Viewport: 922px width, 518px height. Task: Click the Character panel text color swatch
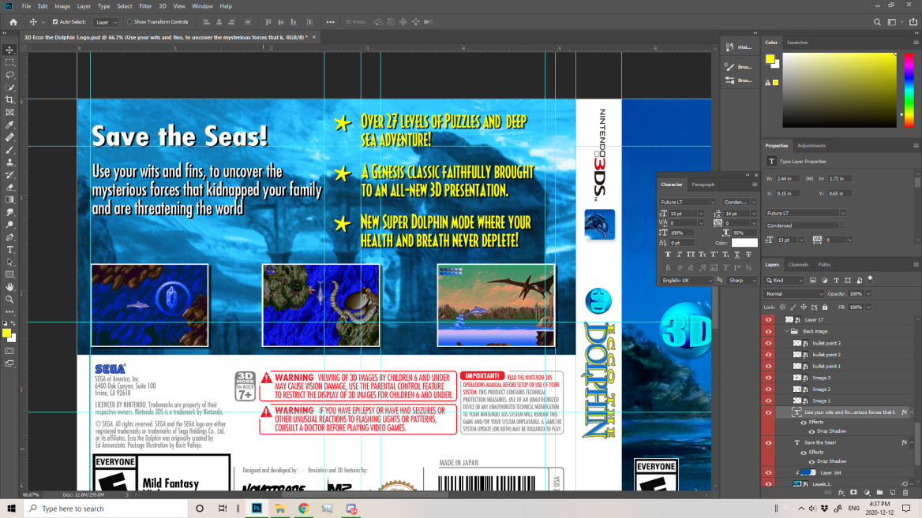coord(744,243)
